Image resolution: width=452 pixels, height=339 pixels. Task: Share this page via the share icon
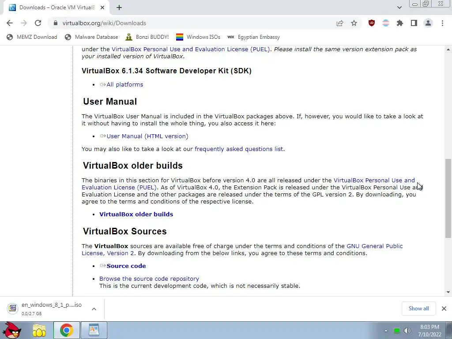pos(340,23)
